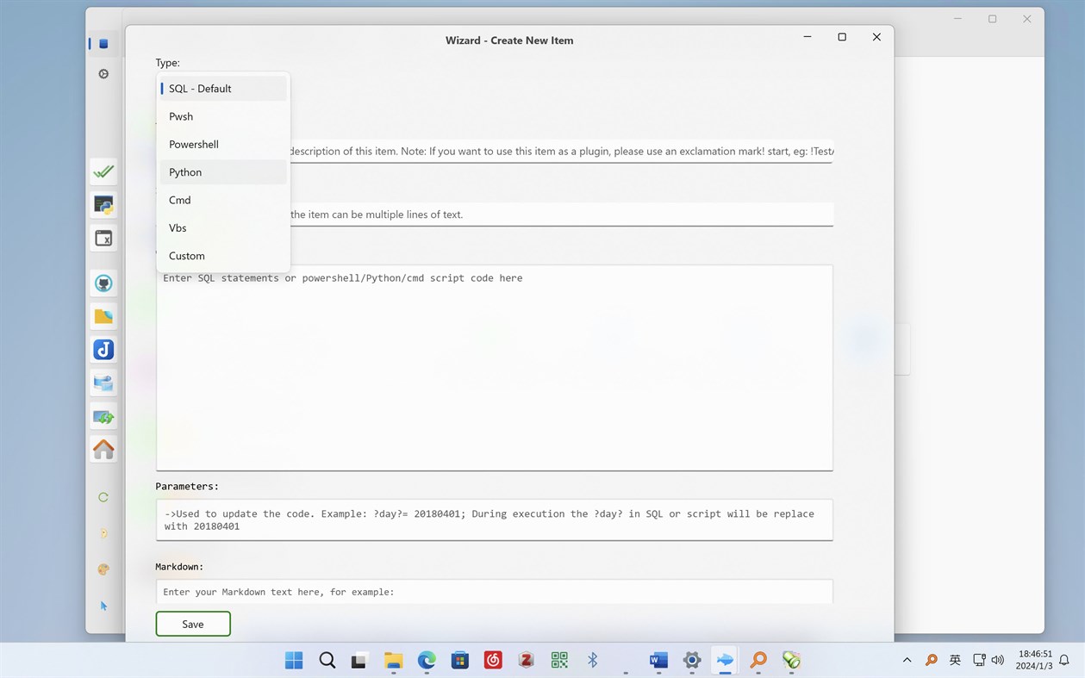Click the Save button
This screenshot has height=678, width=1085.
point(192,624)
